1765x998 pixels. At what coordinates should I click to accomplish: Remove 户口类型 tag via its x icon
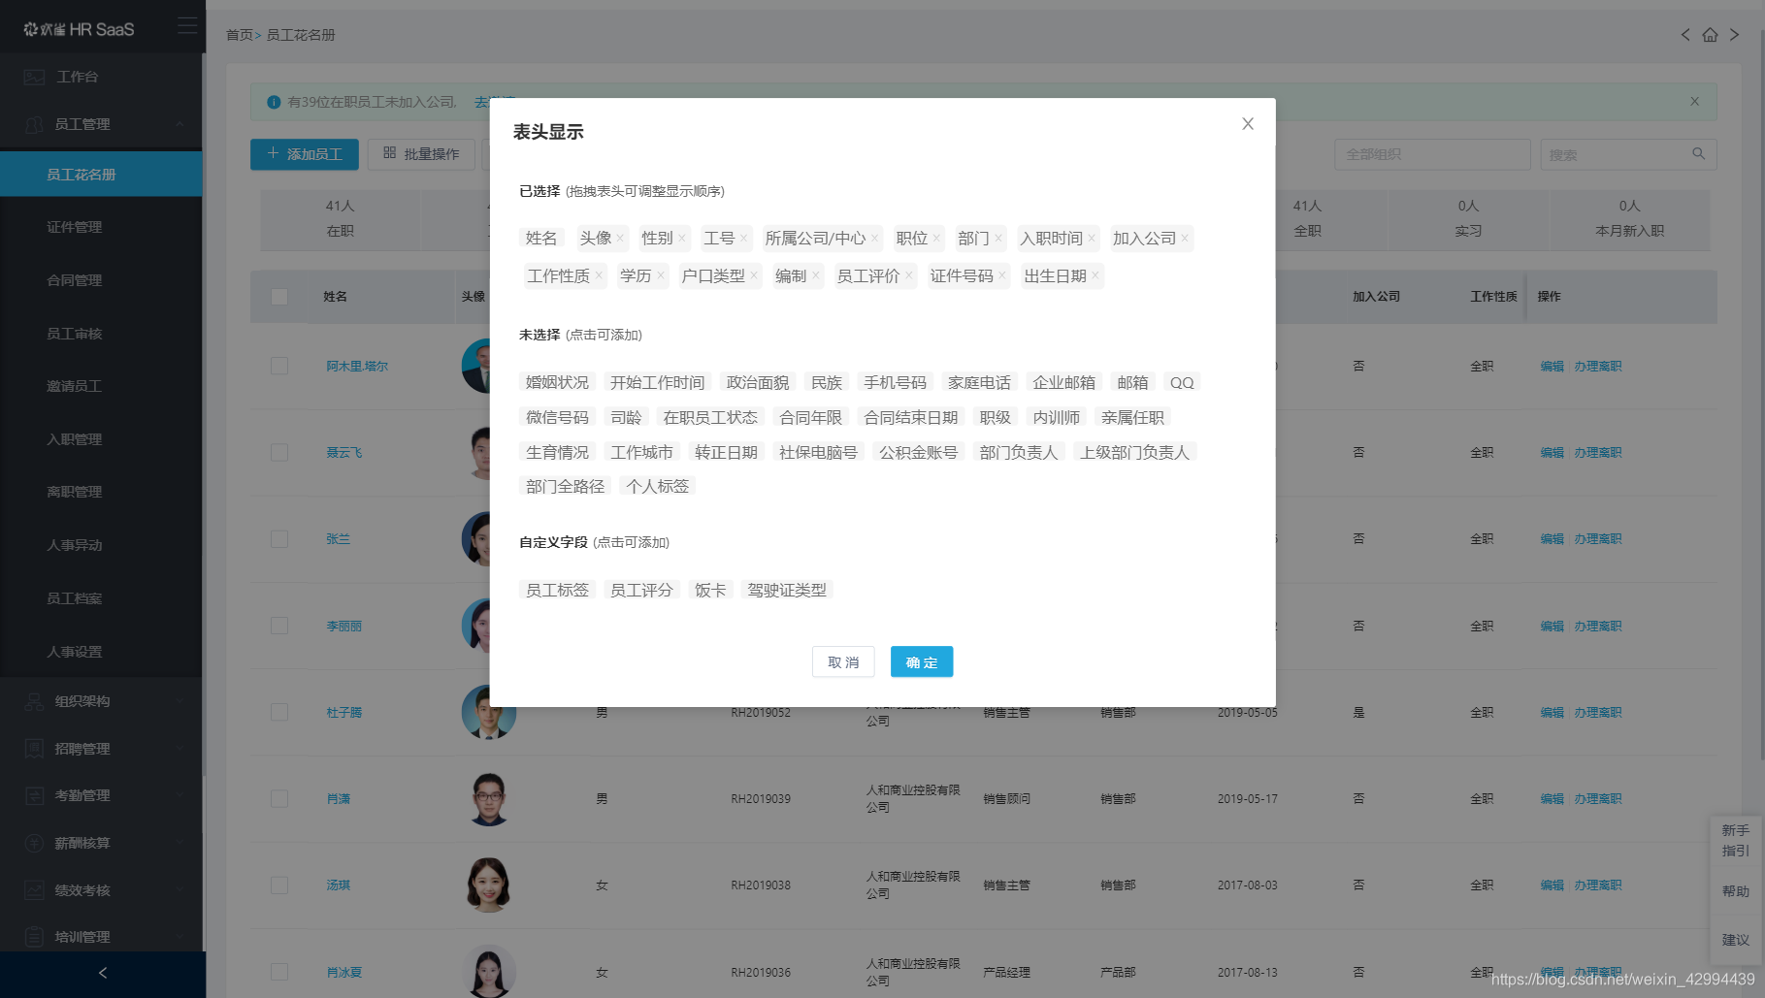click(x=754, y=276)
